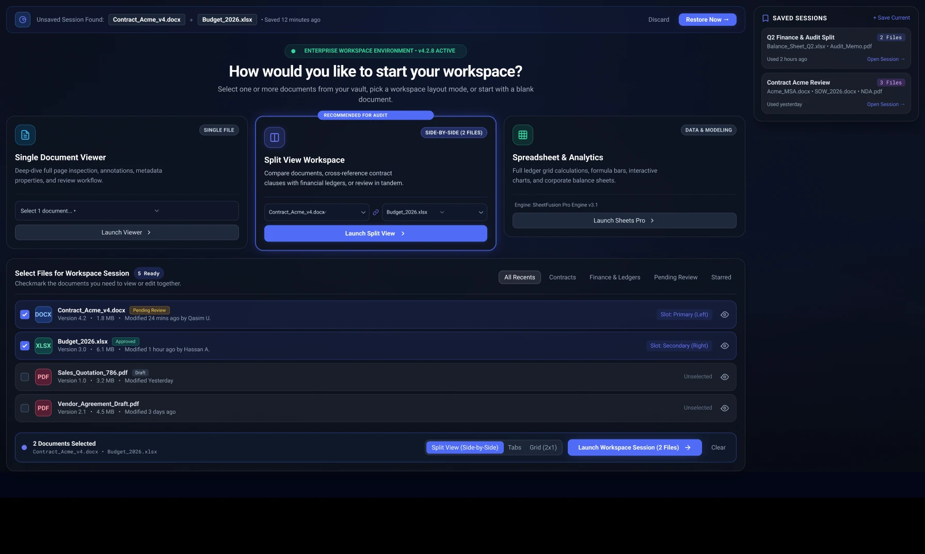Choose the Grid (2x1) layout option
Screen dimensions: 925x554
(543, 448)
